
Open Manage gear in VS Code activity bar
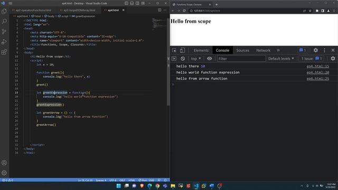pos(4,173)
